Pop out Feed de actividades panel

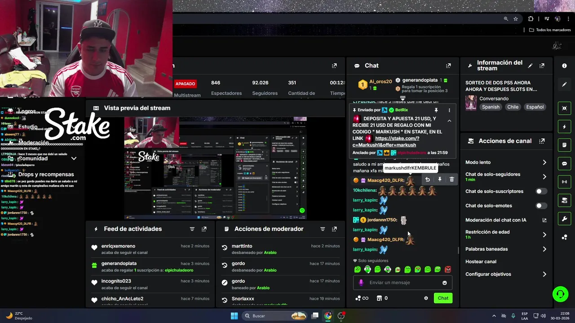(x=204, y=229)
